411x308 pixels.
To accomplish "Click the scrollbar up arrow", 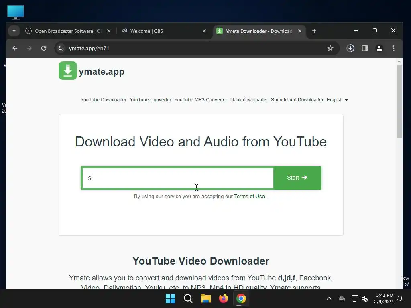I will click(399, 61).
